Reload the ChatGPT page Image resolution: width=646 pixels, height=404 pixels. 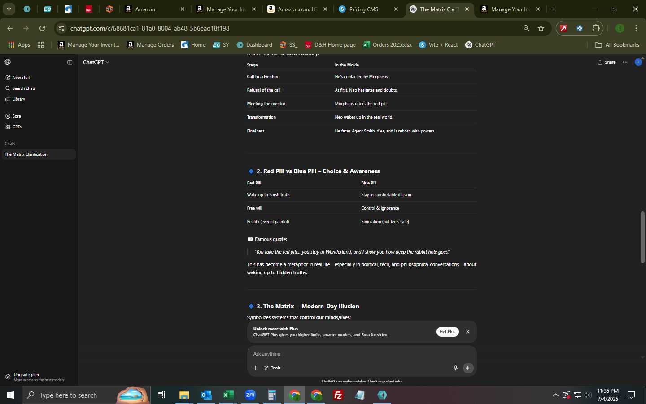pos(42,28)
